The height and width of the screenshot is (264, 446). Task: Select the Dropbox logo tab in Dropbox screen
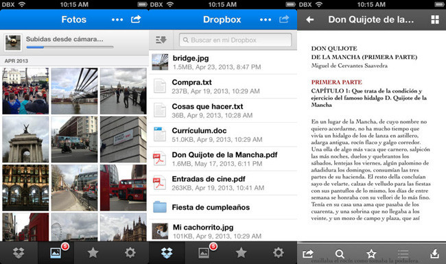click(x=167, y=252)
